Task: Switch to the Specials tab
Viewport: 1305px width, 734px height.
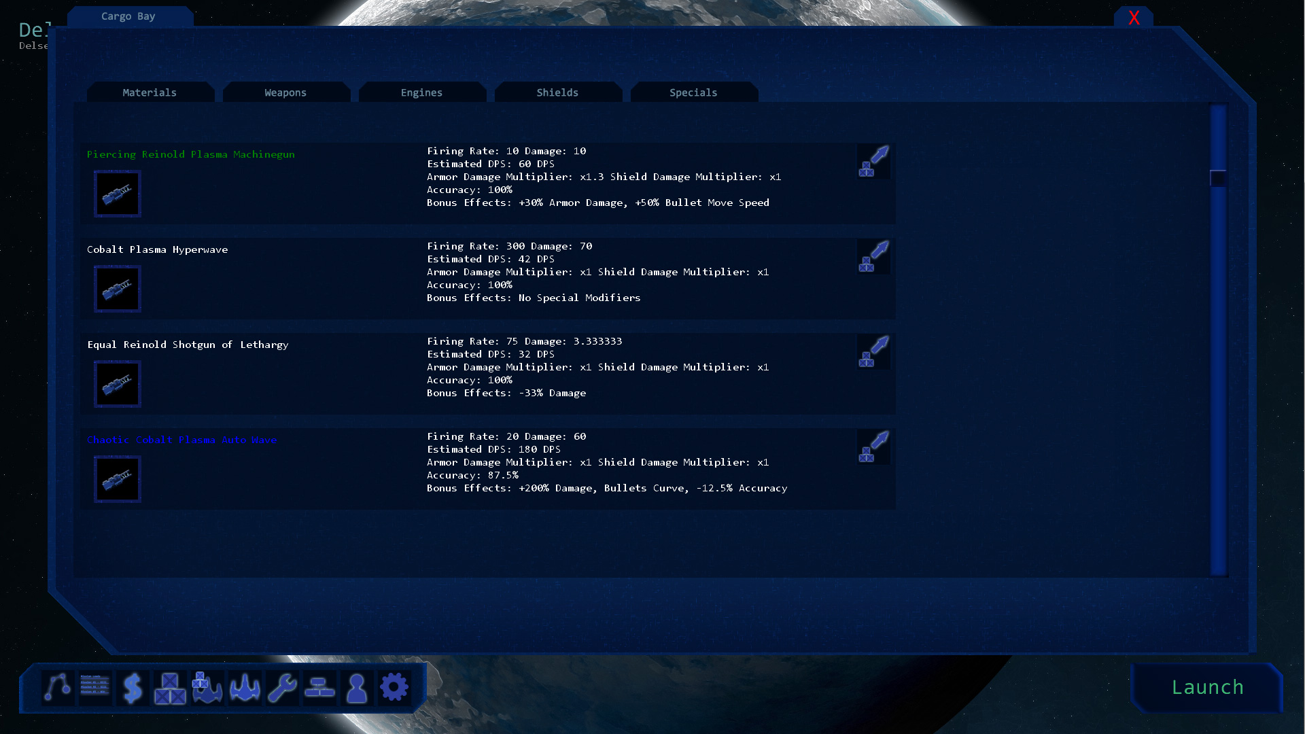Action: pos(694,92)
